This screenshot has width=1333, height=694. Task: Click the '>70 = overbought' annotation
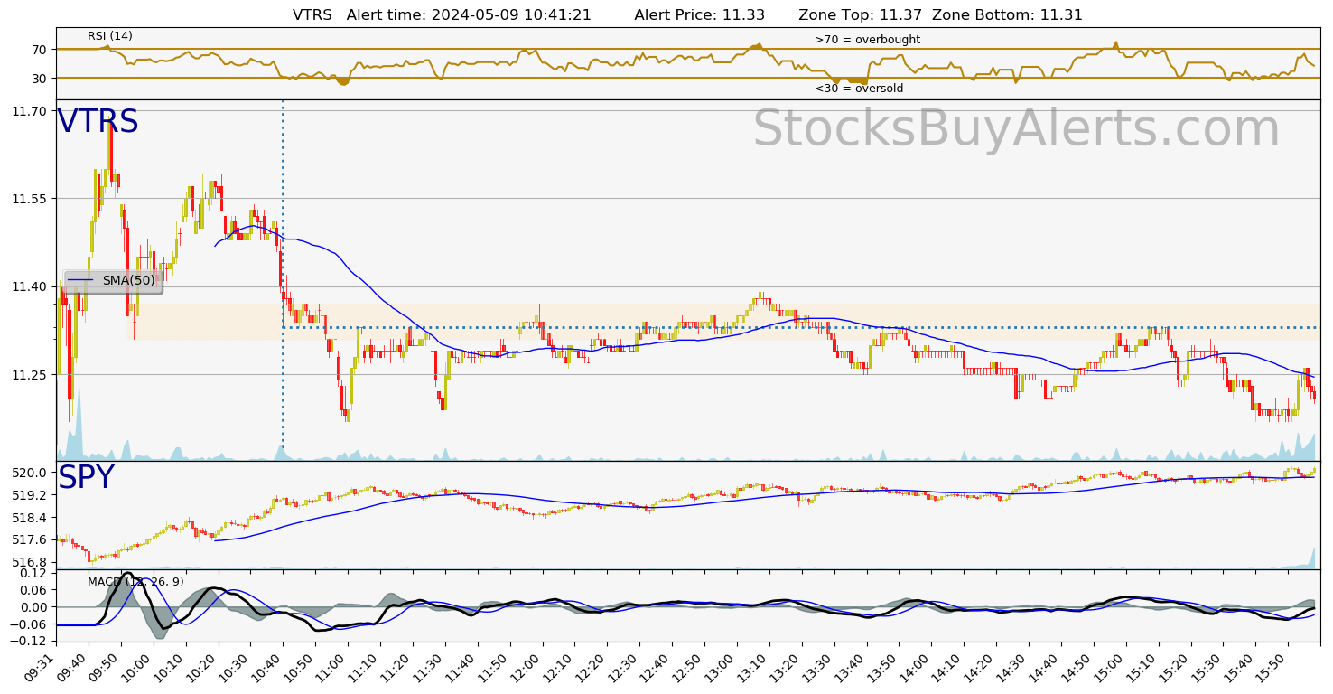coord(867,40)
